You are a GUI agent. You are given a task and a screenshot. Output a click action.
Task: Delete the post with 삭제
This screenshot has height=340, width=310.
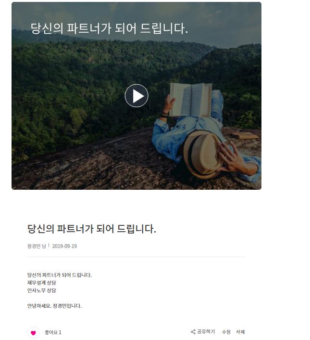[240, 332]
